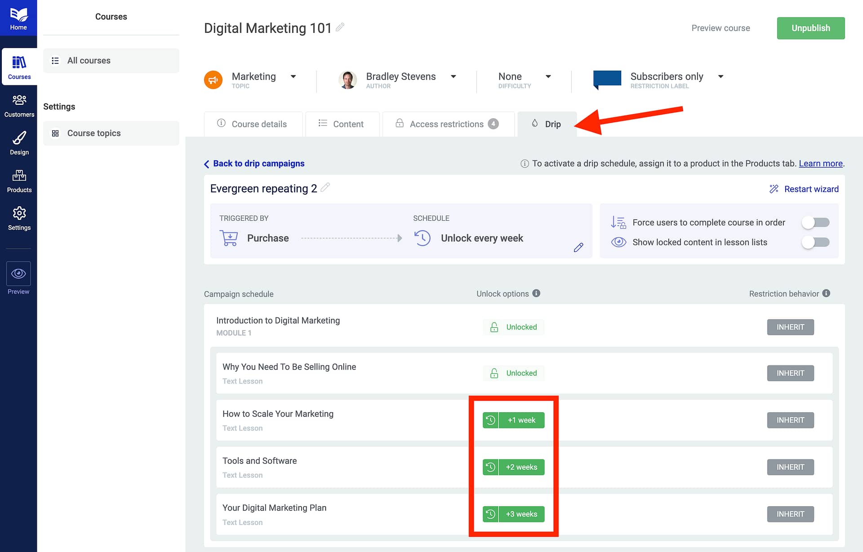Go to the Design section
This screenshot has height=552, width=863.
click(19, 143)
